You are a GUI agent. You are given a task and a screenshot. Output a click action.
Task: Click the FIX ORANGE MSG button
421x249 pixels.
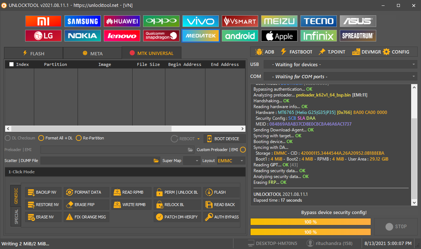point(86,217)
